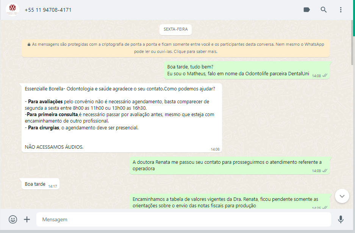Click the SEXTA-FEIRA date badge
355x233 pixels.
175,30
